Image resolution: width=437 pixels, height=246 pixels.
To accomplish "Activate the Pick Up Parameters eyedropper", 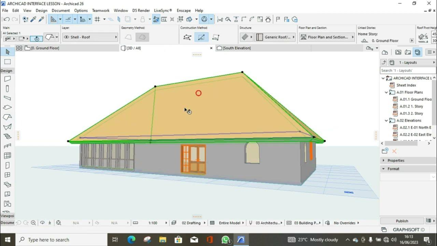I will pos(33,19).
